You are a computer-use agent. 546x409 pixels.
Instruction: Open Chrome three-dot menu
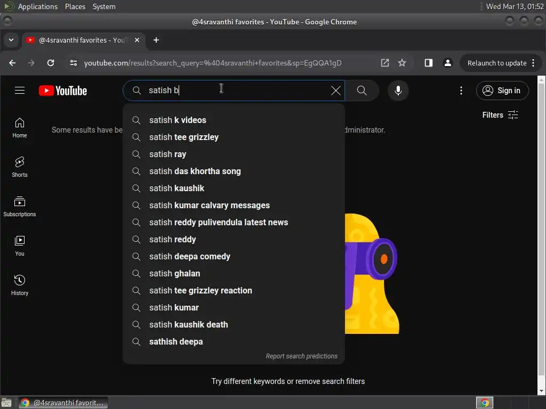point(533,63)
